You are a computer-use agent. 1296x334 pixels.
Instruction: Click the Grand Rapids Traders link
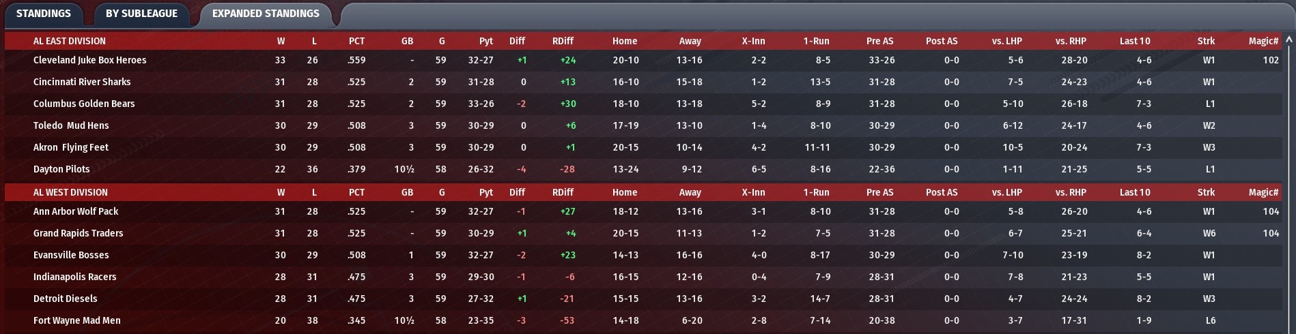point(79,233)
